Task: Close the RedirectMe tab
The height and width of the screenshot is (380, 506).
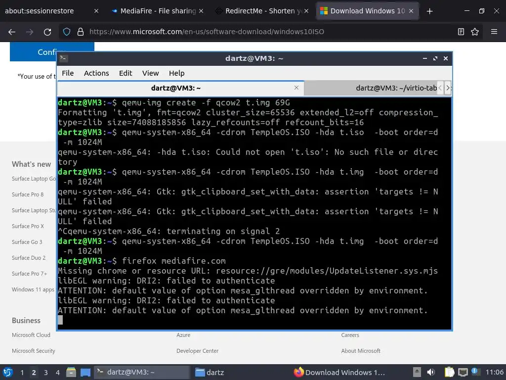Action: pyautogui.click(x=306, y=11)
